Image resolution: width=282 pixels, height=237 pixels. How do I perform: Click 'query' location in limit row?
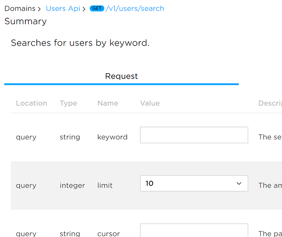[x=26, y=185]
